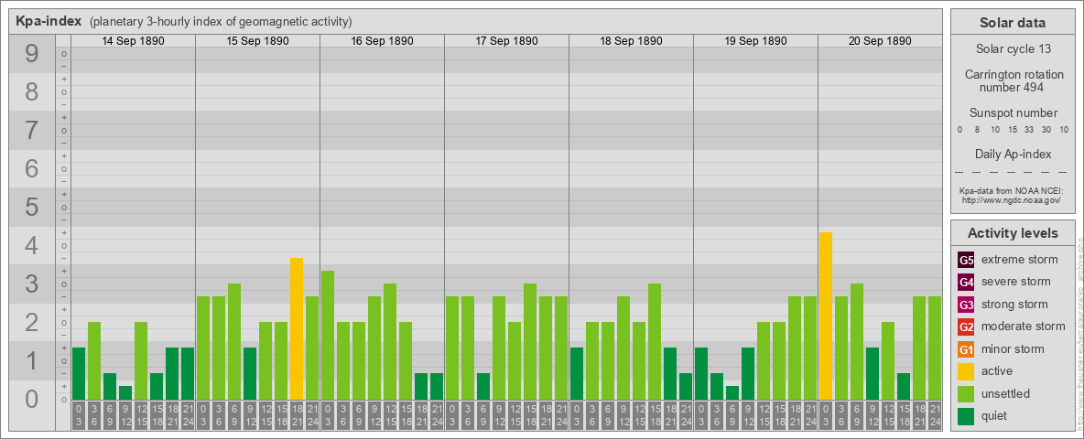Viewport: 1084px width, 439px height.
Task: Click the yellow active level swatch
Action: [966, 371]
